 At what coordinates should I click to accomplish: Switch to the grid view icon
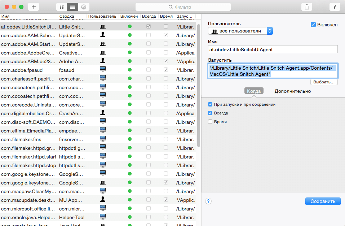tap(62, 7)
